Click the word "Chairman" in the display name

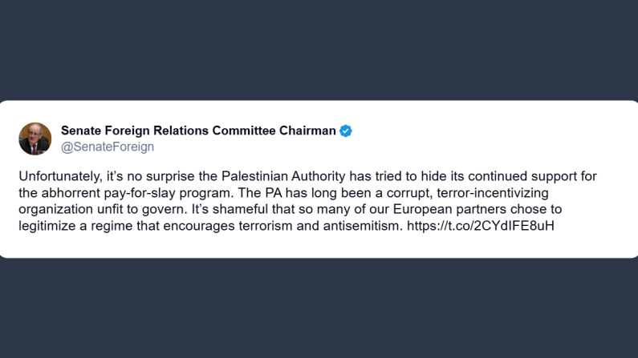tap(305, 131)
